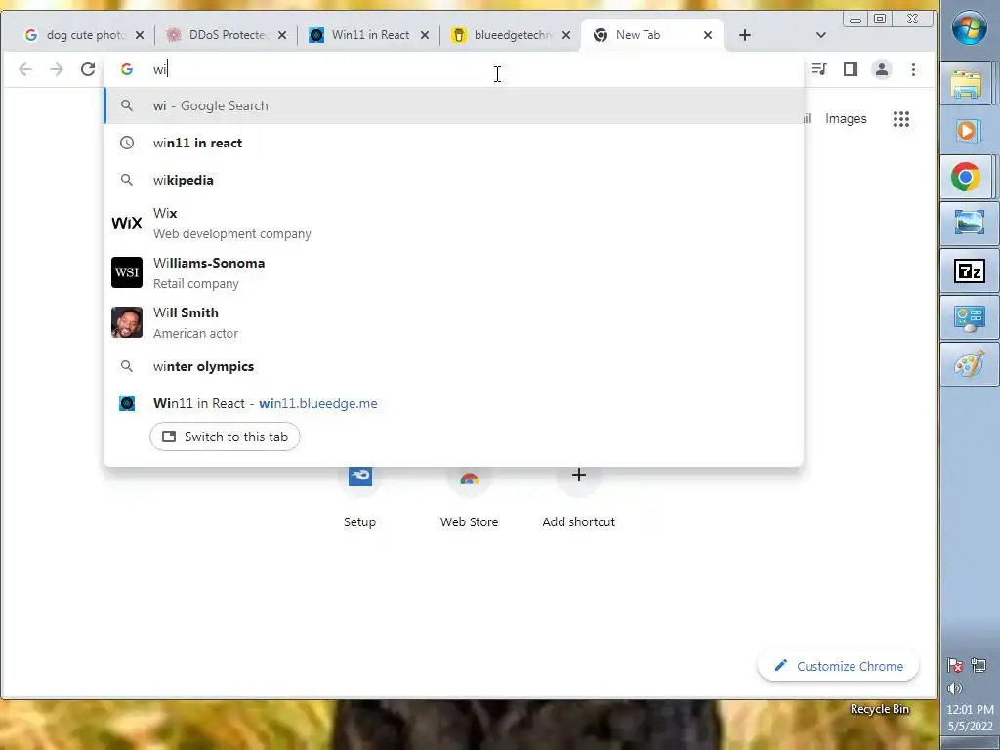Open the Google apps grid

(901, 118)
